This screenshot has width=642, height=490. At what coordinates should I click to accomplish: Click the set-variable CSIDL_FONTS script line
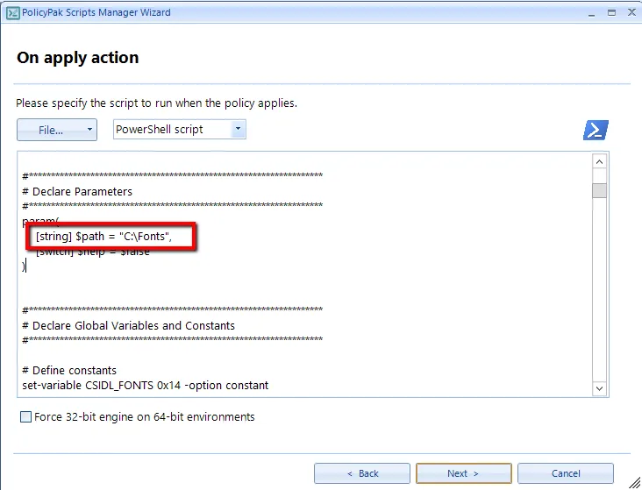coord(145,385)
